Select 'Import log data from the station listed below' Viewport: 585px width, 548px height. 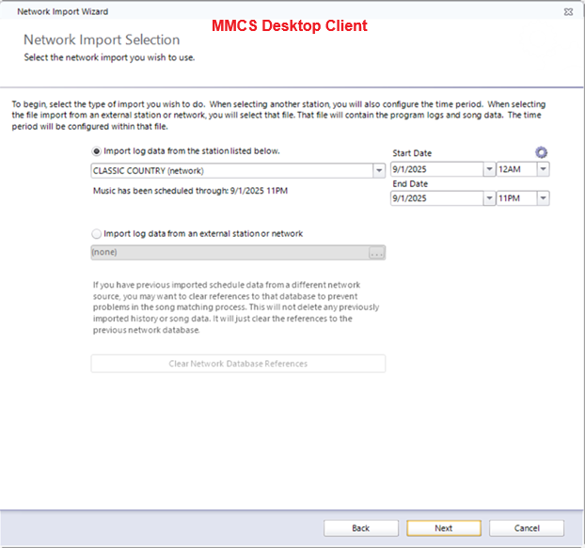(x=97, y=150)
